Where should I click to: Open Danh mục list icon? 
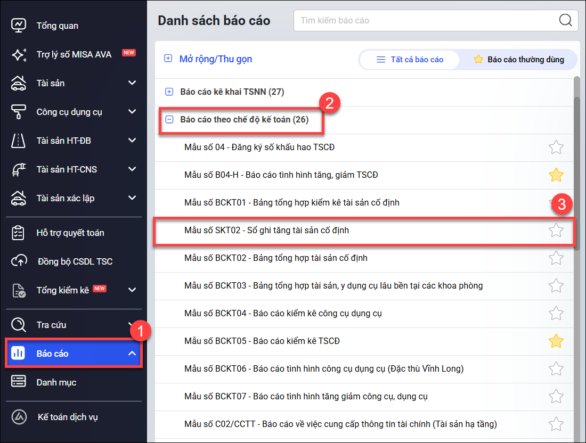19,382
